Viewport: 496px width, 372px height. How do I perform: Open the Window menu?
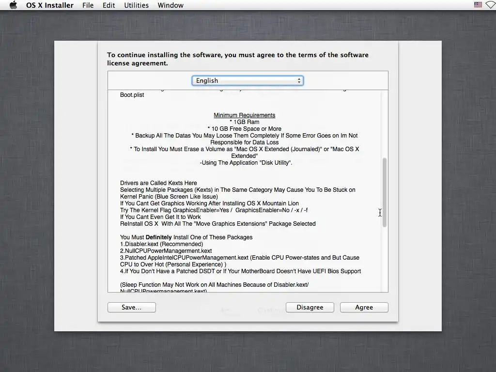170,5
